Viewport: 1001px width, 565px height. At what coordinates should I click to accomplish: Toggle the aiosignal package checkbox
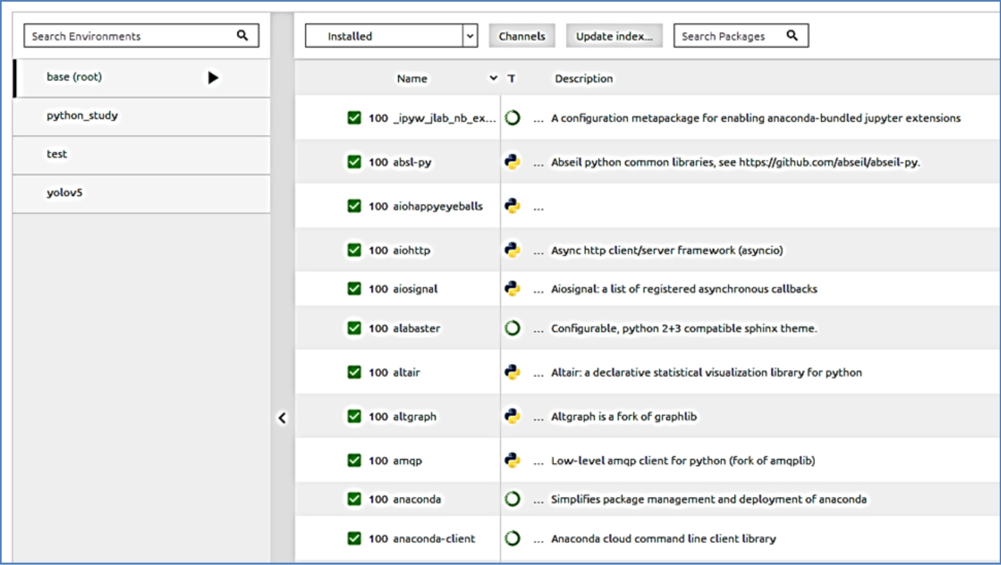[x=354, y=288]
